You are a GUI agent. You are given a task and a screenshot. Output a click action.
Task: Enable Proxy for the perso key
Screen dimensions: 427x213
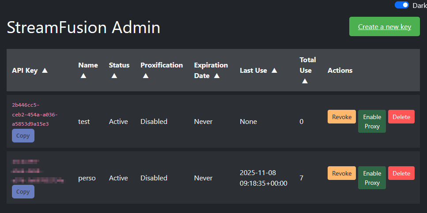(x=372, y=178)
